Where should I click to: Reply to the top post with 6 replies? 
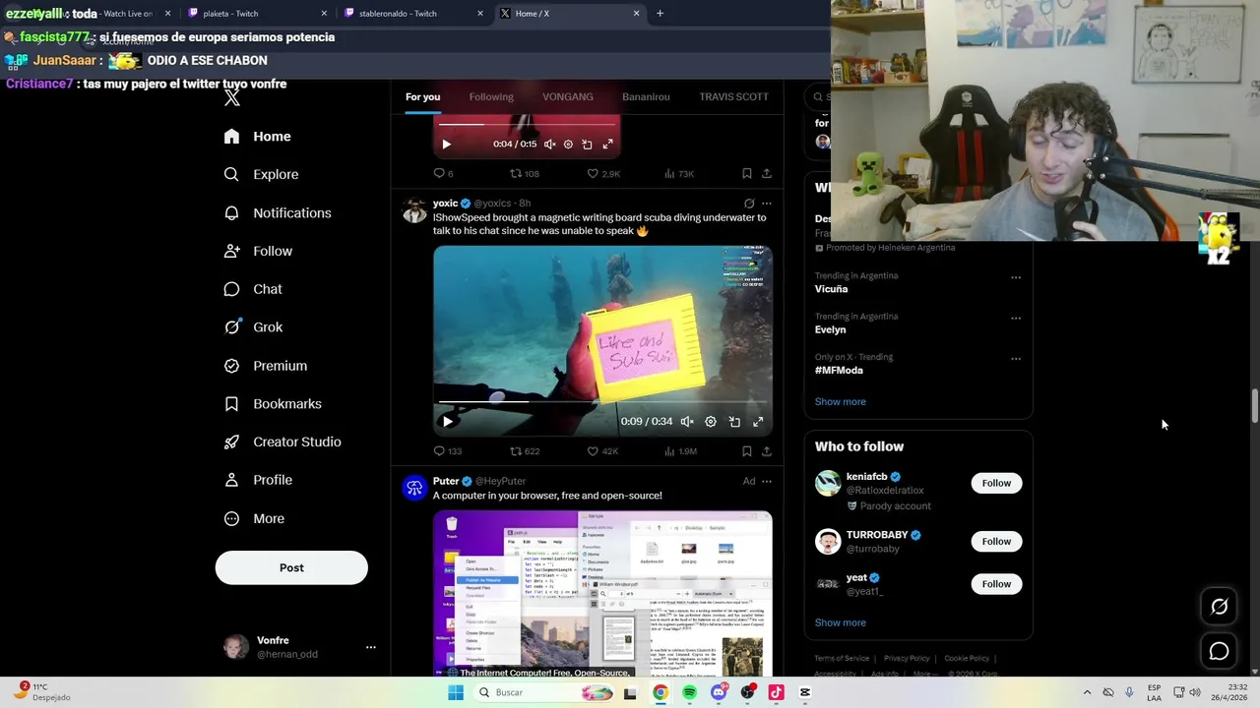(x=443, y=173)
